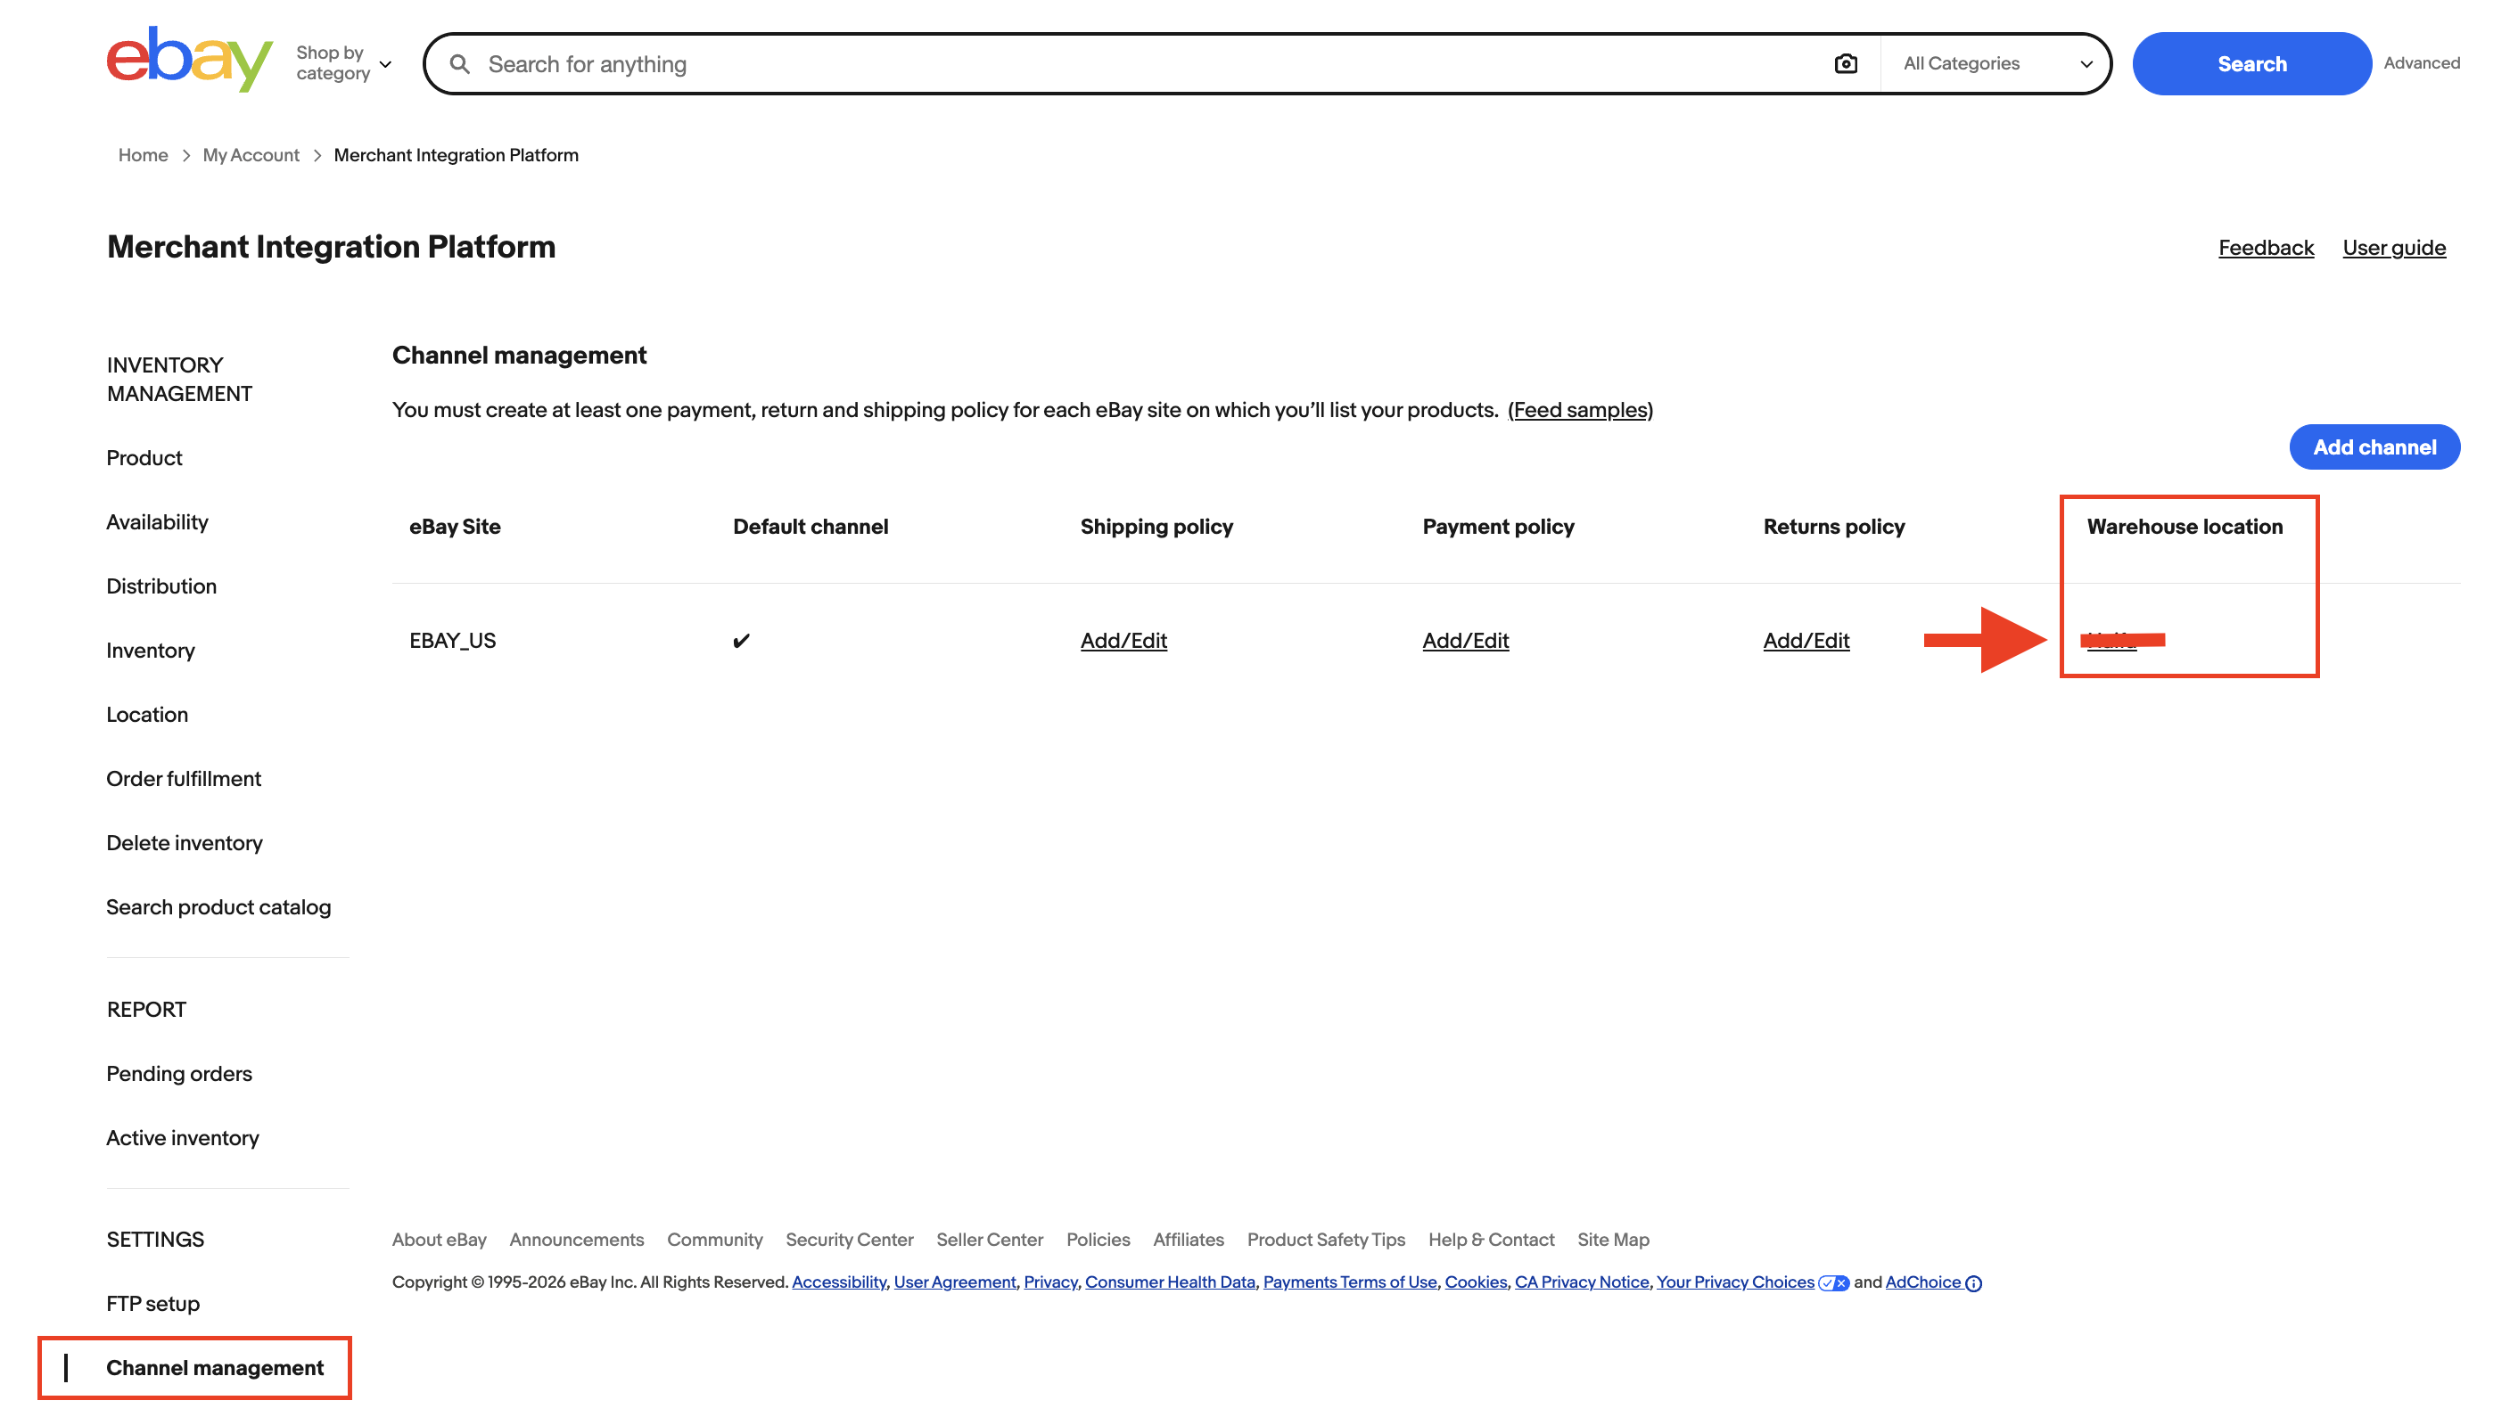Open Consumer Health Data link
The width and height of the screenshot is (2518, 1417).
point(1169,1282)
